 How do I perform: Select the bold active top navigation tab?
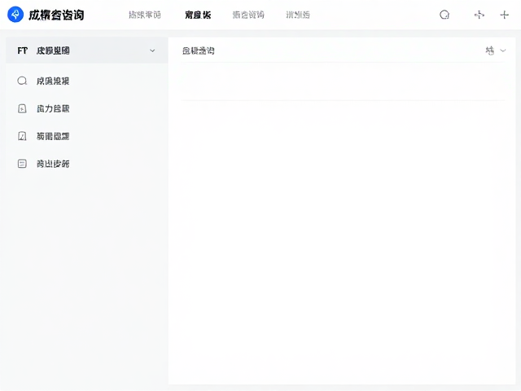click(x=198, y=15)
